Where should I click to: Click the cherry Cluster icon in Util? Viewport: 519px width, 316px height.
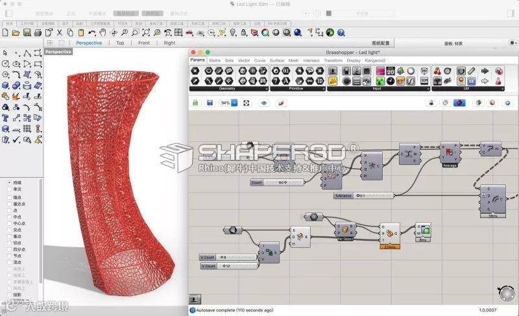(437, 71)
